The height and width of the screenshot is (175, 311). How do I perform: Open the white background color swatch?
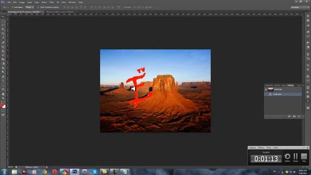click(4, 107)
